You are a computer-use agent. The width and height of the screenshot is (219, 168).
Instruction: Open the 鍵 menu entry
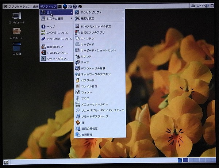(x=99, y=123)
